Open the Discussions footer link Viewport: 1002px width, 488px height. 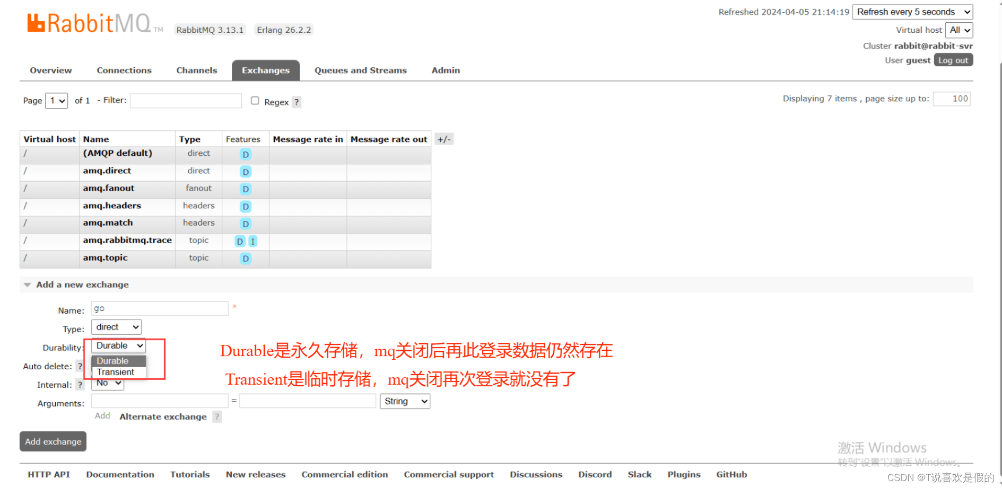[x=536, y=475]
